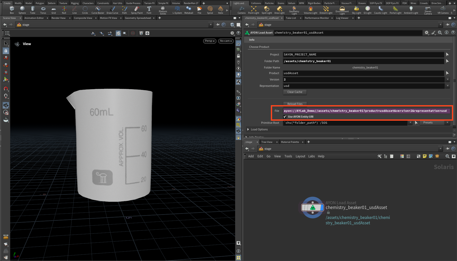The height and width of the screenshot is (261, 457).
Task: Go back in the Scene View path history
Action: 5,25
